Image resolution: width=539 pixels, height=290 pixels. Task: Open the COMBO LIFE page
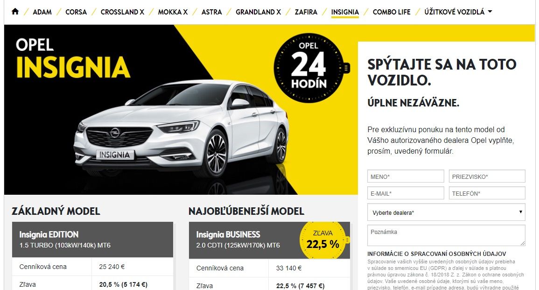click(x=392, y=12)
